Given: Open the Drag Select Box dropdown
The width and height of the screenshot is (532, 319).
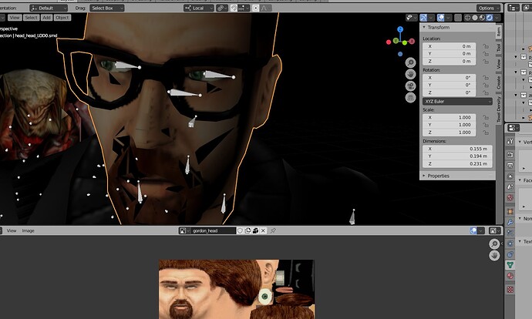Looking at the screenshot, I should coord(107,8).
